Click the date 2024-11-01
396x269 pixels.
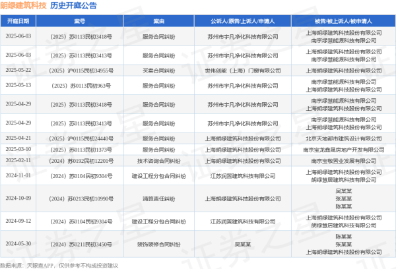click(18, 175)
